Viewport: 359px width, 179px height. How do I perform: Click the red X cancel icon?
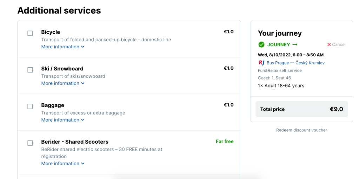(x=329, y=44)
